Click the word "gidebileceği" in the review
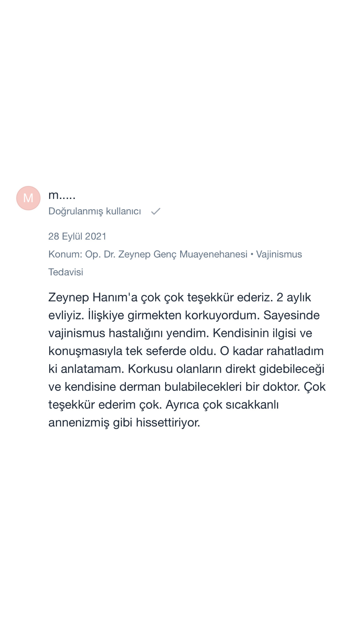The image size is (347, 618). tap(292, 369)
